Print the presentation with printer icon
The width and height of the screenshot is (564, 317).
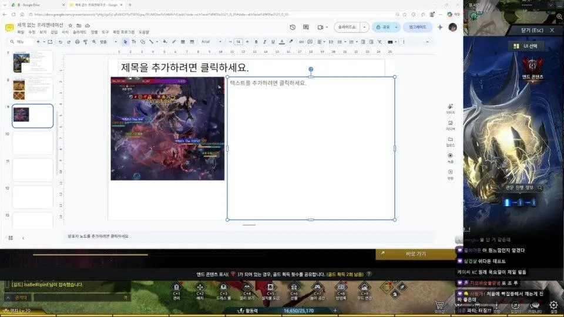(78, 42)
